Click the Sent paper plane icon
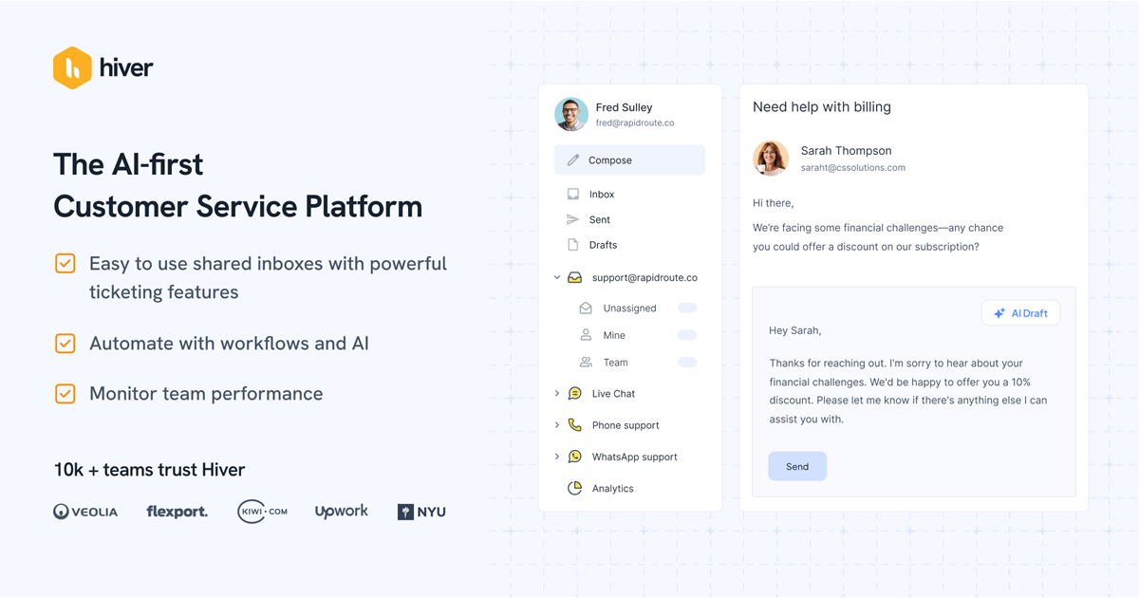The height and width of the screenshot is (598, 1139). (573, 219)
